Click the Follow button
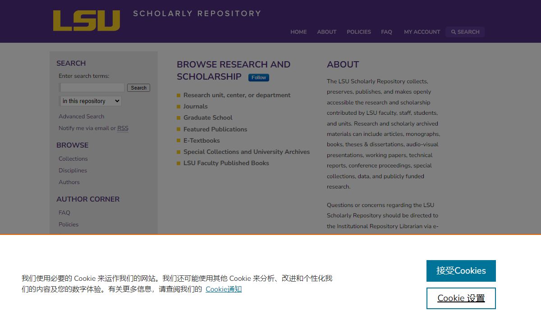This screenshot has height=333, width=541. point(259,77)
